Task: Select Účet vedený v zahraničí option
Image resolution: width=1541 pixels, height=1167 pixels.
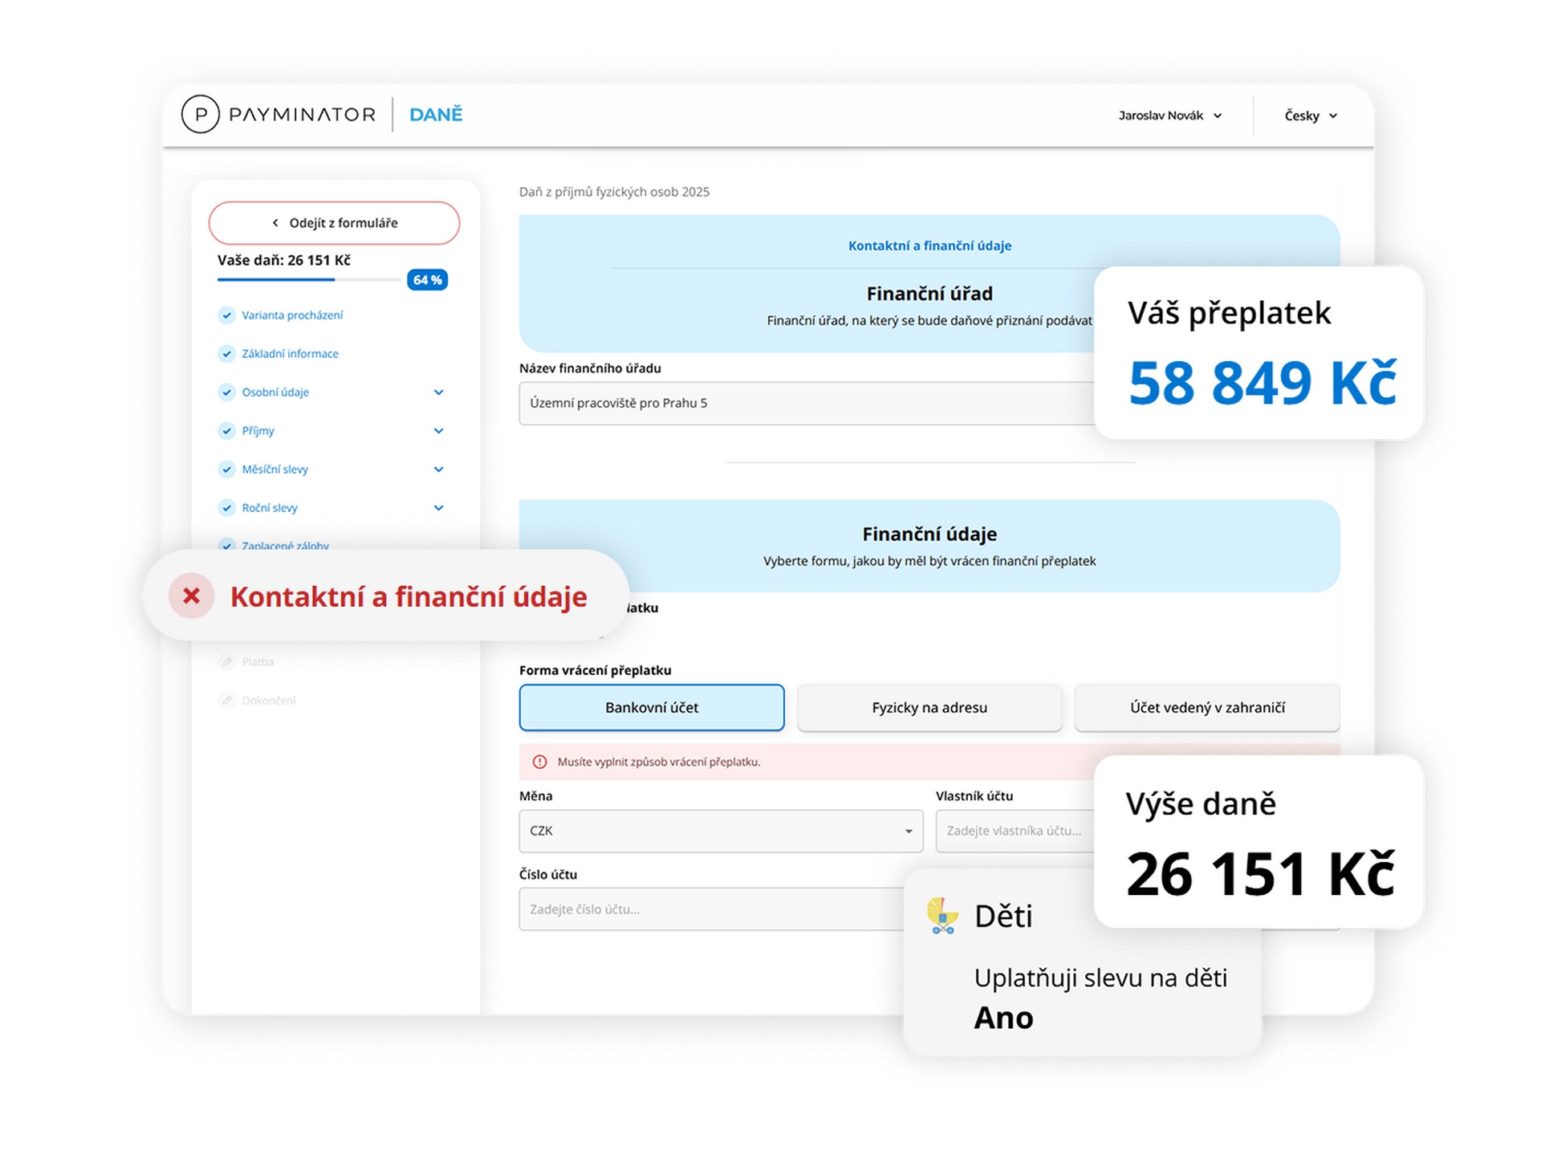Action: 1206,707
